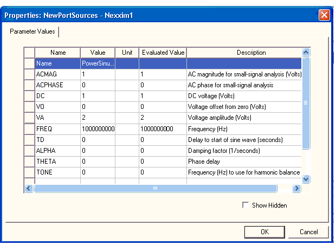Screen dimensions: 336x245
Task: Click the Unit cell in FREQ row
Action: click(127, 129)
